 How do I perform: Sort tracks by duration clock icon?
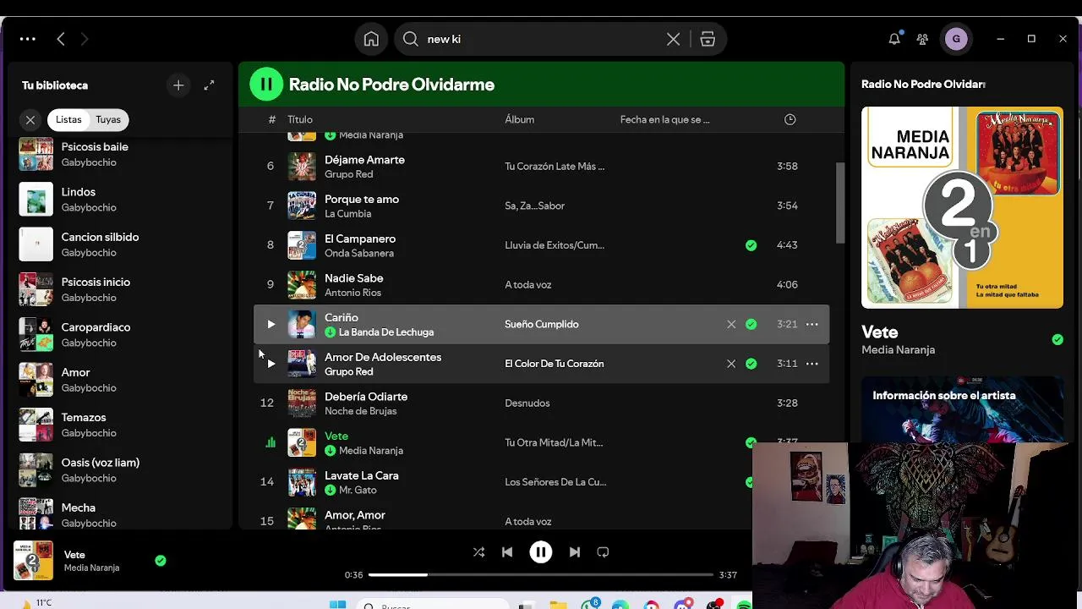pos(790,119)
